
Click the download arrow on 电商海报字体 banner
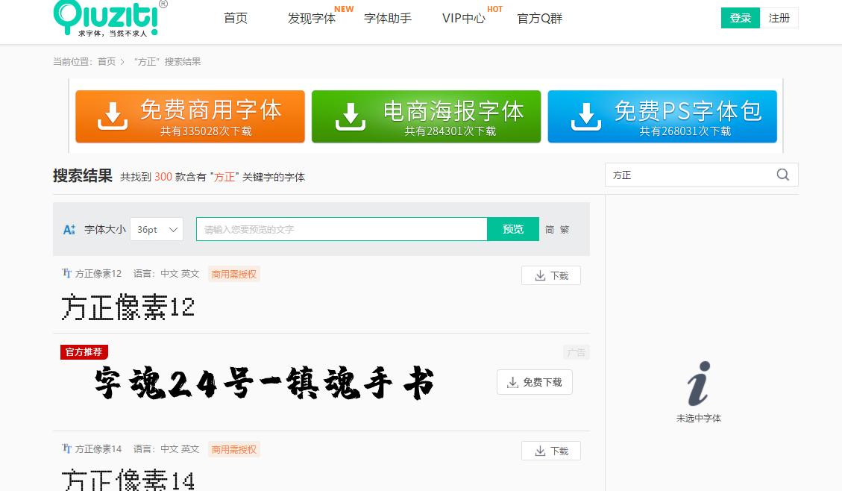348,116
